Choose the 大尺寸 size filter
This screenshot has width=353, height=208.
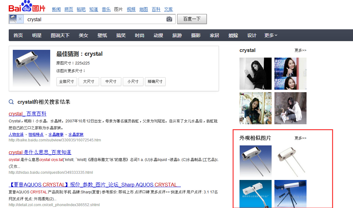tap(89, 82)
